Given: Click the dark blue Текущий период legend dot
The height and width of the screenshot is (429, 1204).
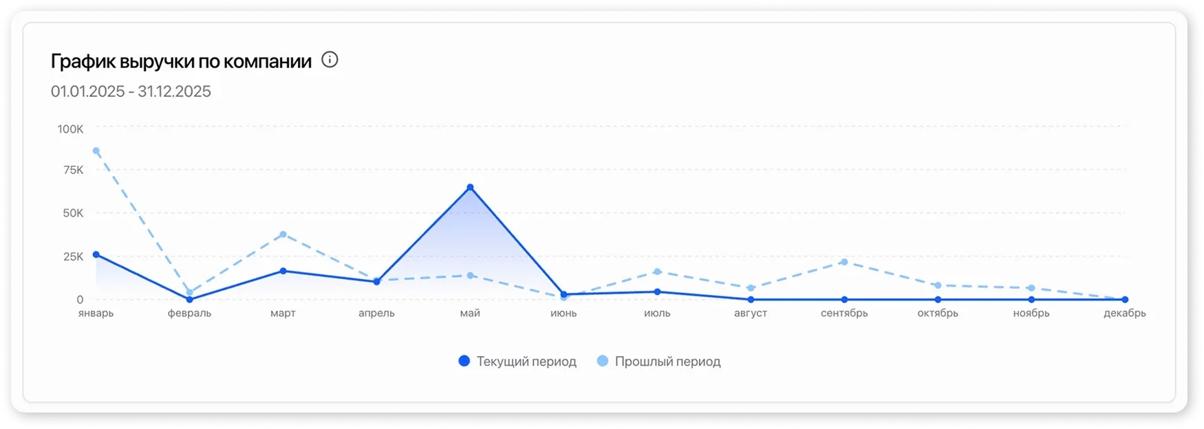Looking at the screenshot, I should (464, 361).
